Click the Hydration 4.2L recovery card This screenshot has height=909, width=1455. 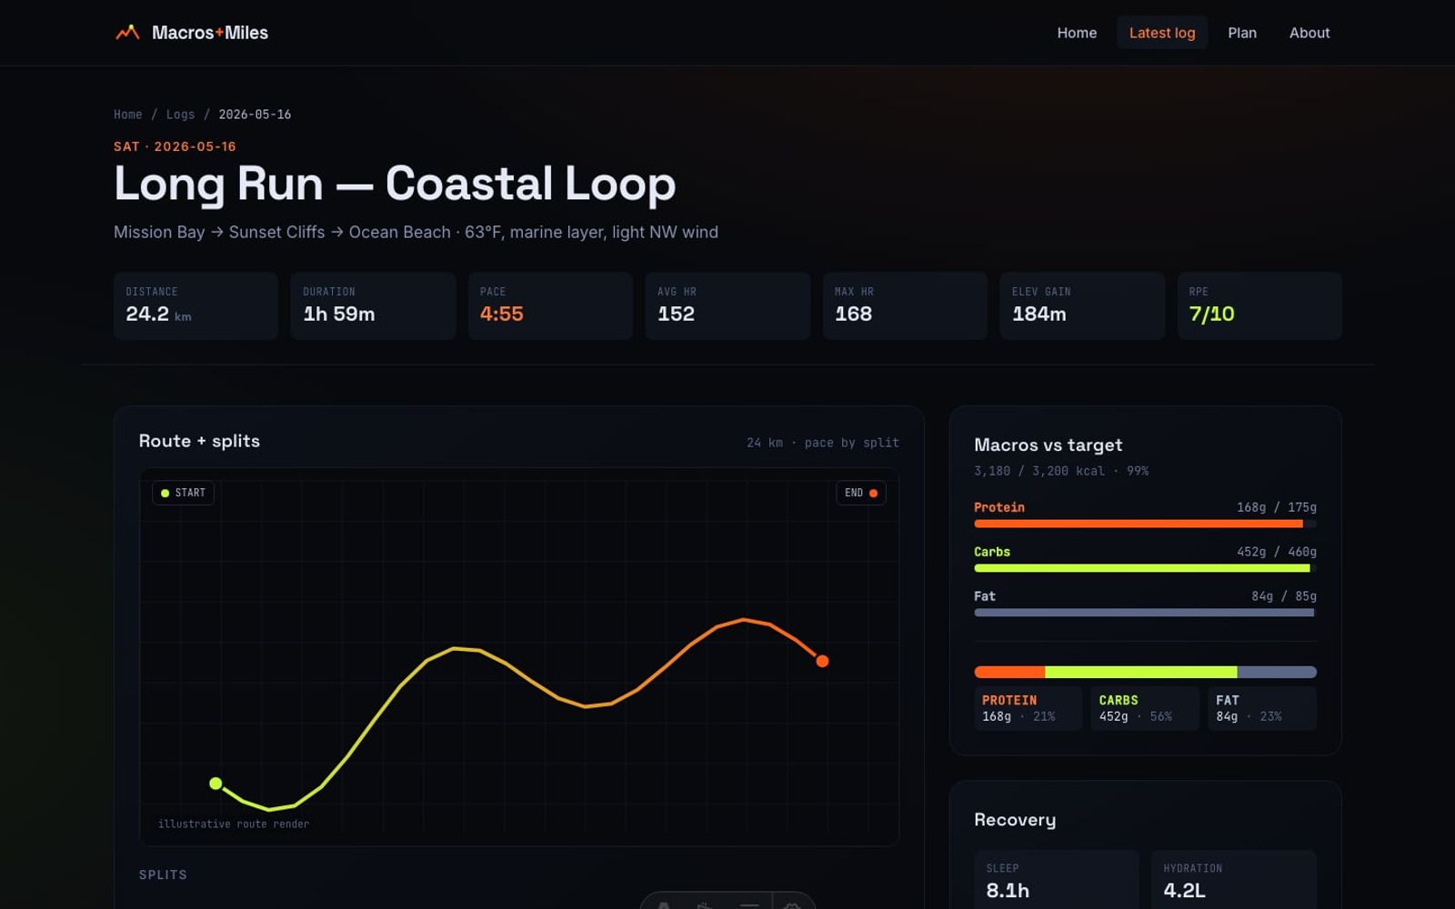pos(1234,880)
